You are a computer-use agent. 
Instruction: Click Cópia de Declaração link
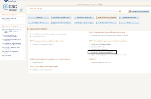[x=39, y=37]
